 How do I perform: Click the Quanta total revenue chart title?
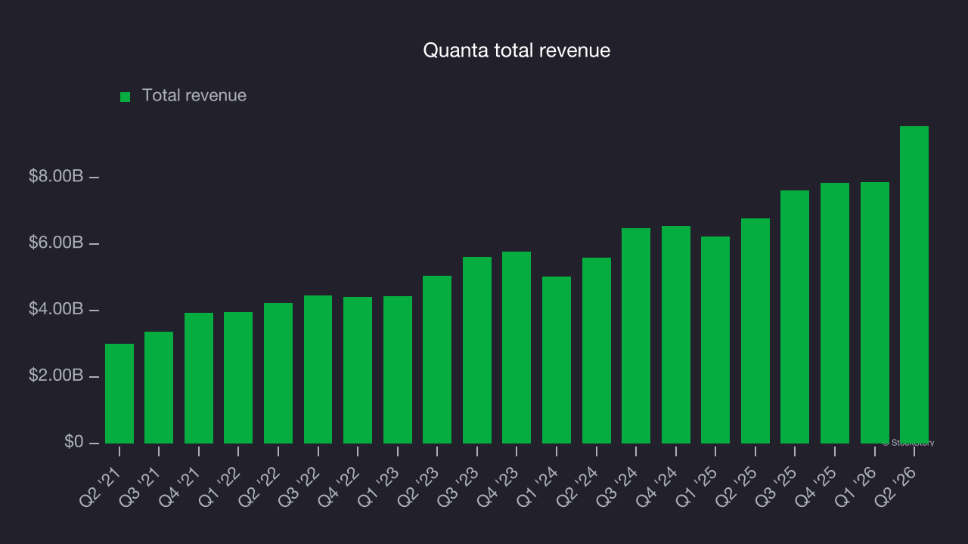point(517,51)
